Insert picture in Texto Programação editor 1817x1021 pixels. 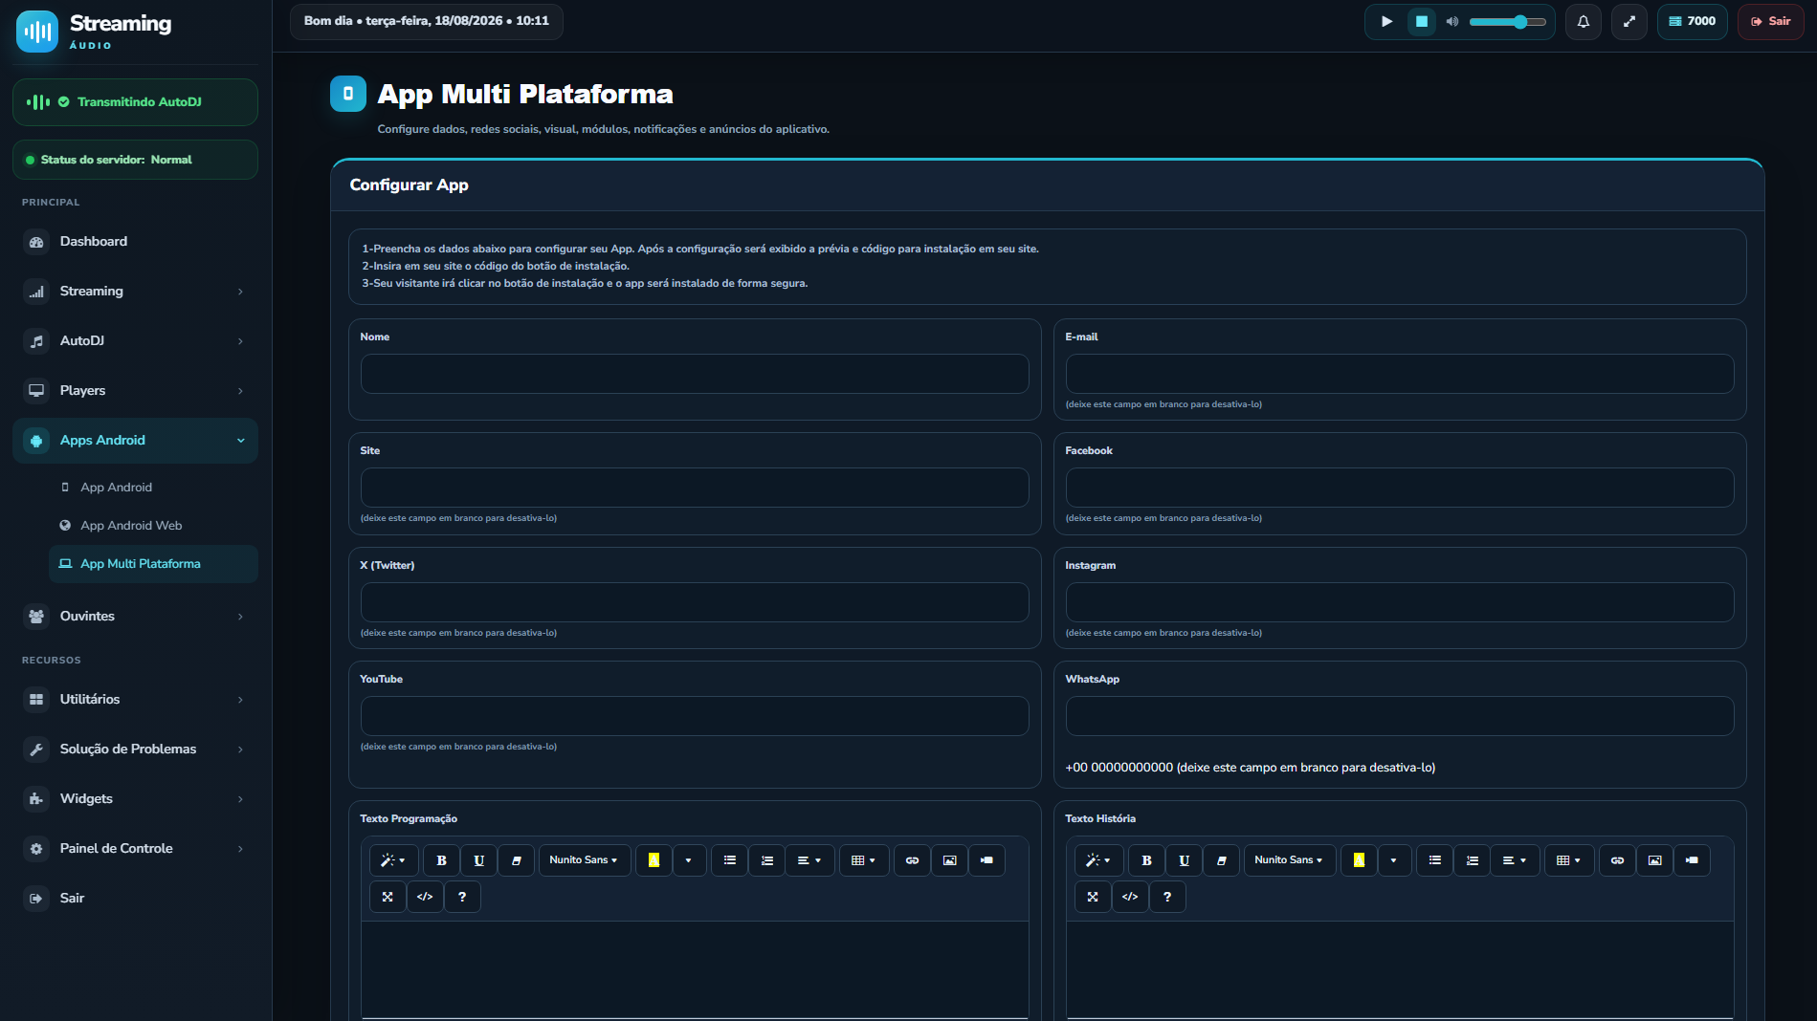(949, 860)
